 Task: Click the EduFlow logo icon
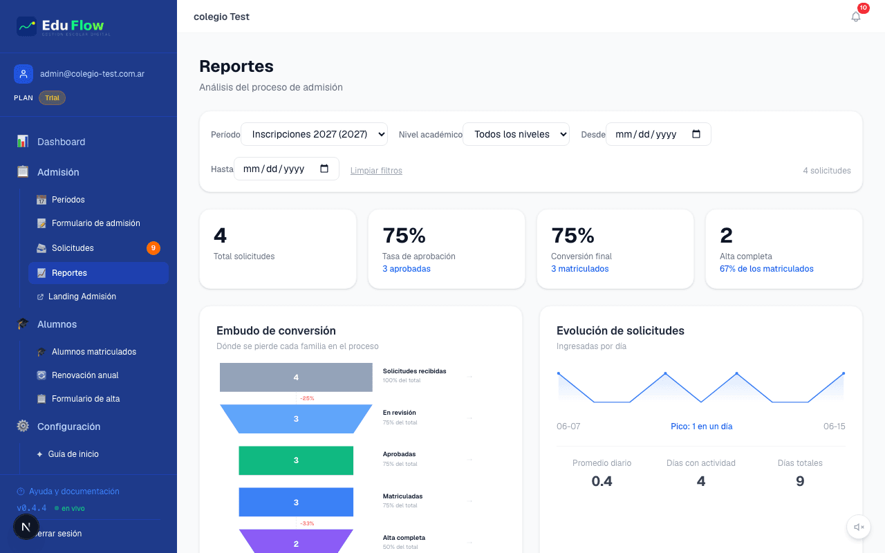26,26
